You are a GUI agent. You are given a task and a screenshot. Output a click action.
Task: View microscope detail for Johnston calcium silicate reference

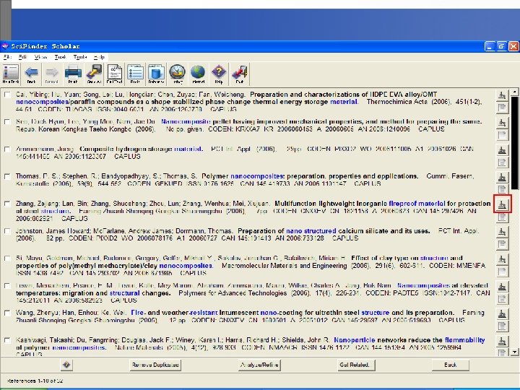[503, 232]
